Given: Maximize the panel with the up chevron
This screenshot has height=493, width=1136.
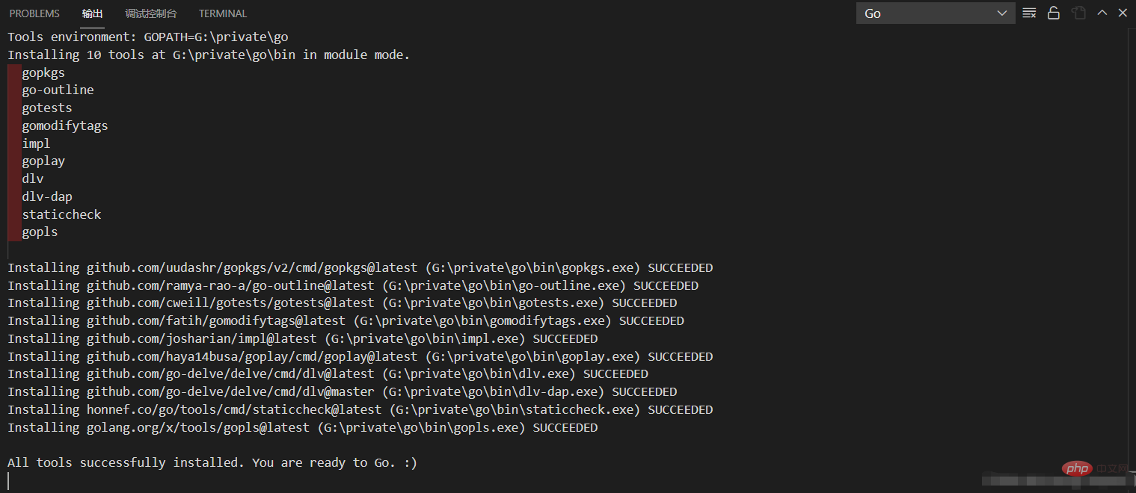Looking at the screenshot, I should click(1102, 13).
